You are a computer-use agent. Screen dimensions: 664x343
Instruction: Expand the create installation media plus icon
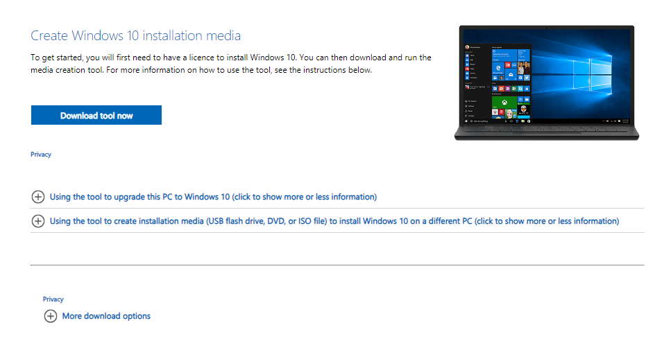pos(38,221)
